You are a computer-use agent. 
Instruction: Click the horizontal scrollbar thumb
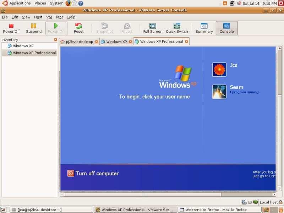[143, 194]
